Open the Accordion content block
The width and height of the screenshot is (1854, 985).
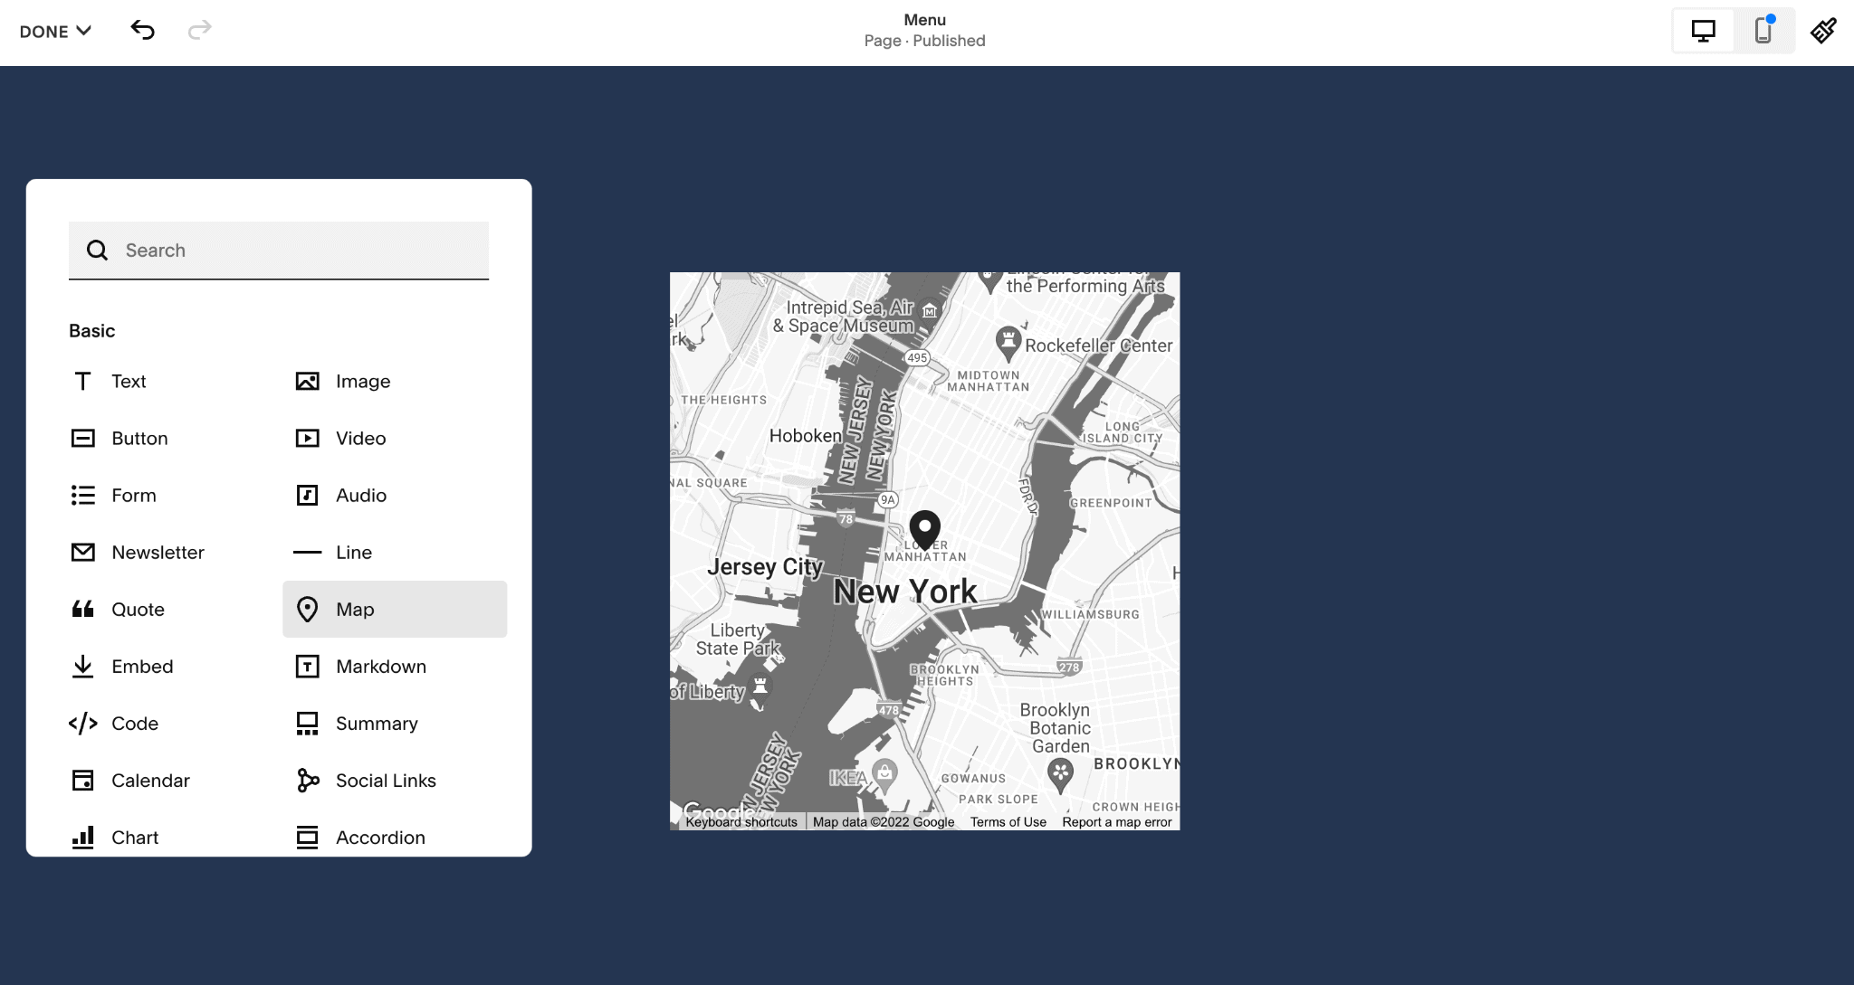[381, 837]
